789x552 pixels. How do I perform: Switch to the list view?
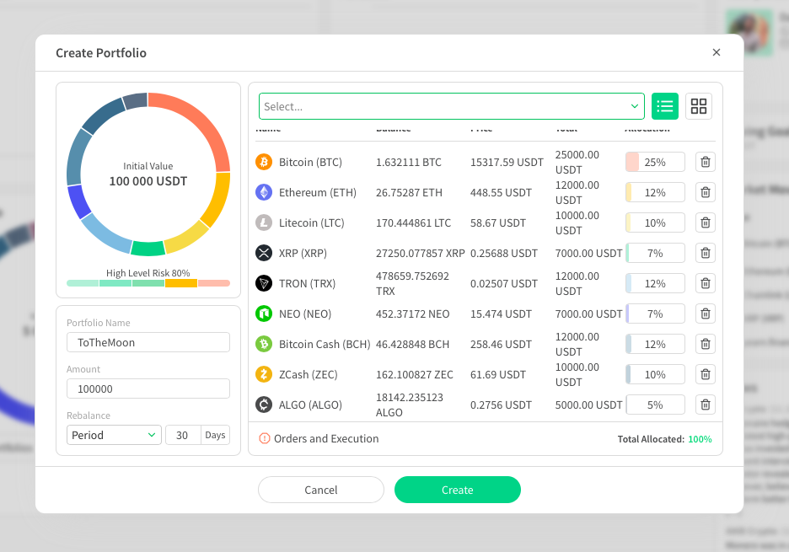click(x=665, y=106)
